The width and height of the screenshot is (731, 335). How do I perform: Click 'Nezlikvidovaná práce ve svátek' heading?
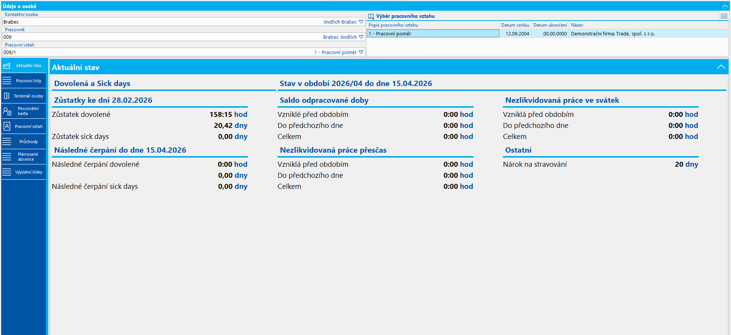pyautogui.click(x=562, y=100)
